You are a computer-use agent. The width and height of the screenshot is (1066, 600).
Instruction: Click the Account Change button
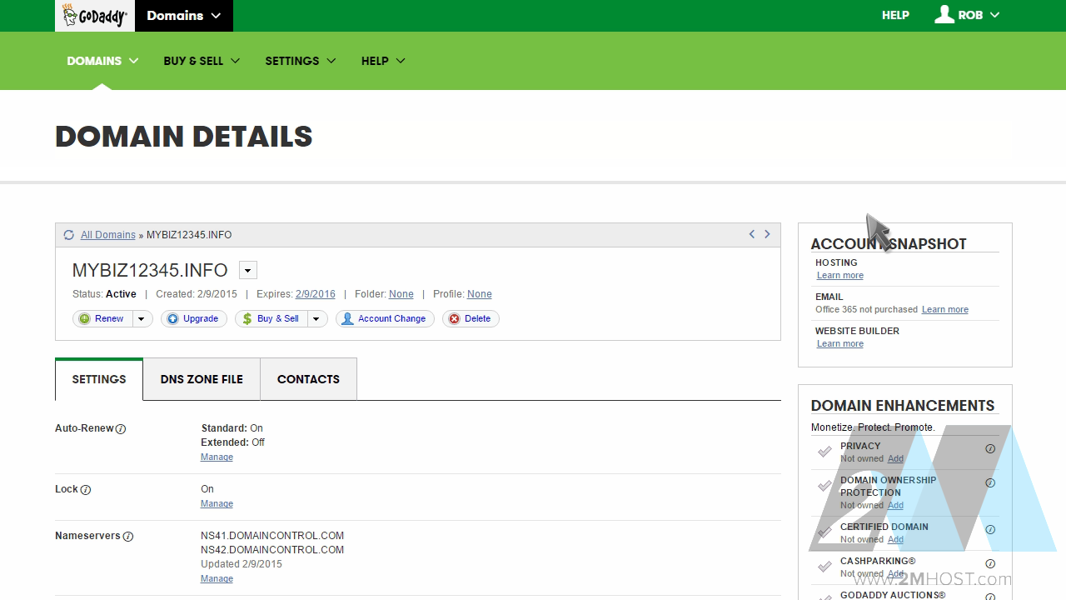tap(385, 318)
